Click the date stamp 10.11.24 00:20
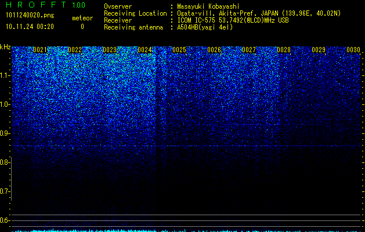The height and width of the screenshot is (232, 365). pos(30,27)
